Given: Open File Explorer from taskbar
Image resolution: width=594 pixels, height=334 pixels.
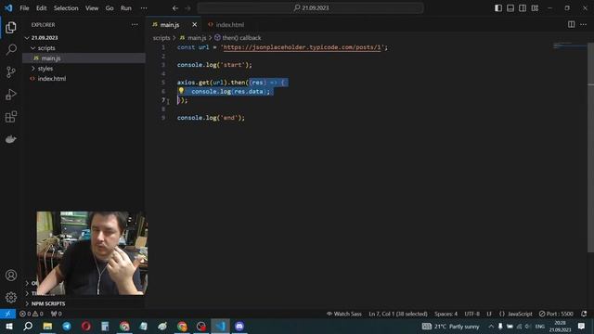Looking at the screenshot, I should [47, 326].
